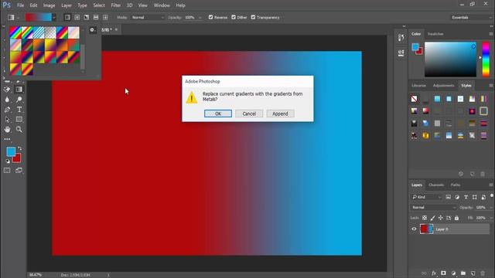Screen dimensions: 495x278
Task: Toggle the Transparency checkbox
Action: [253, 17]
